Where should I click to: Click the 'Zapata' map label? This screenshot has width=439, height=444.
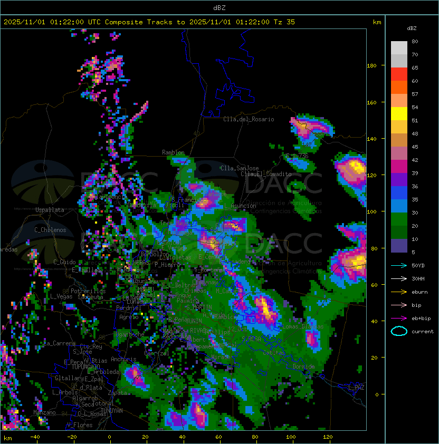pos(117,393)
